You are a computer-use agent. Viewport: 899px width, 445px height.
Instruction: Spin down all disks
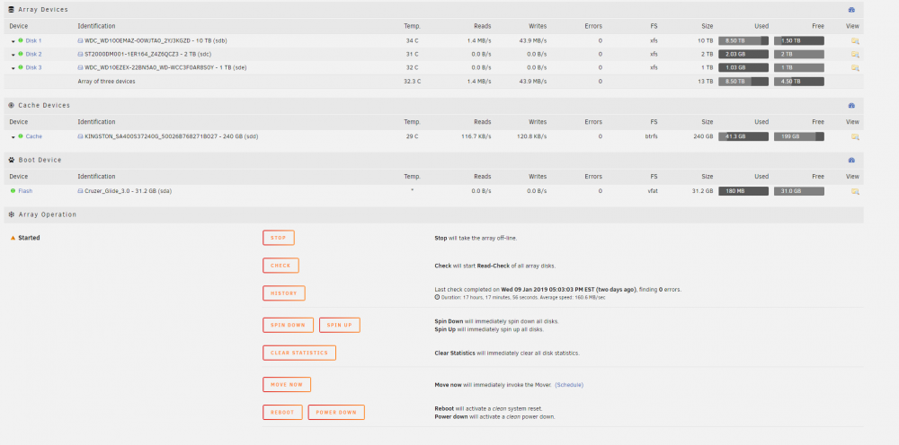[x=288, y=325]
